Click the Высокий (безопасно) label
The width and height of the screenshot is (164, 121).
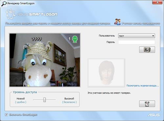pos(69,100)
